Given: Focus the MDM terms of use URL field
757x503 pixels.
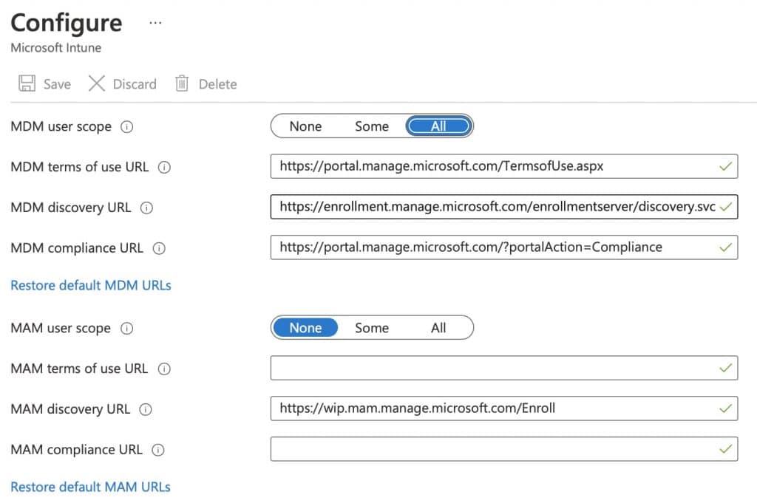Looking at the screenshot, I should 504,166.
